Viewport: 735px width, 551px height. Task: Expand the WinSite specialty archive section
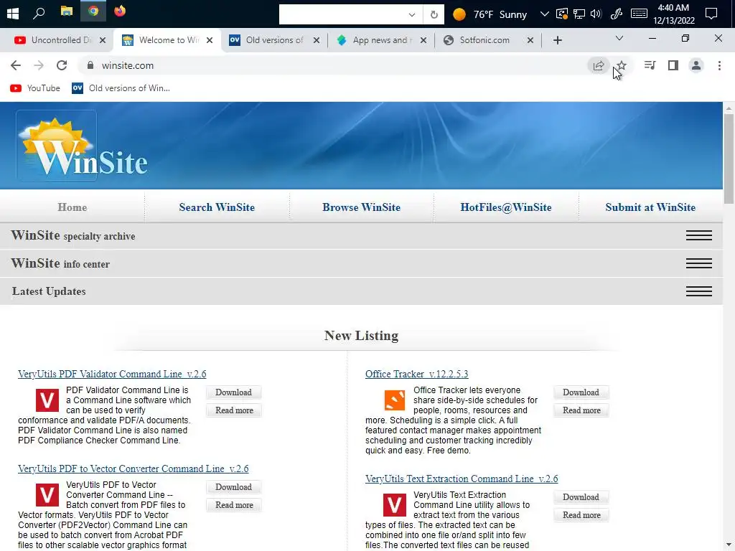click(x=699, y=235)
